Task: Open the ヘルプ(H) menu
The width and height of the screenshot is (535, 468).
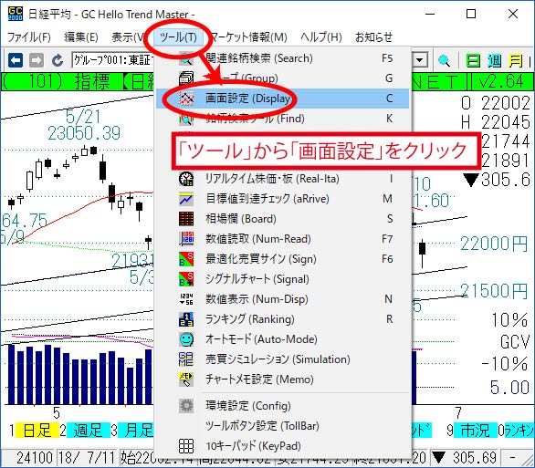Action: click(x=321, y=36)
